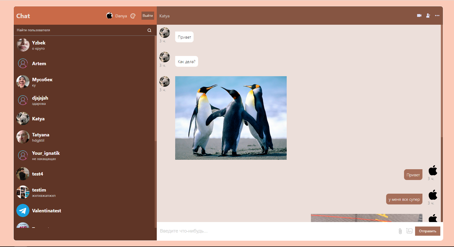Select the testim contact entry
454x247 pixels.
click(39, 192)
